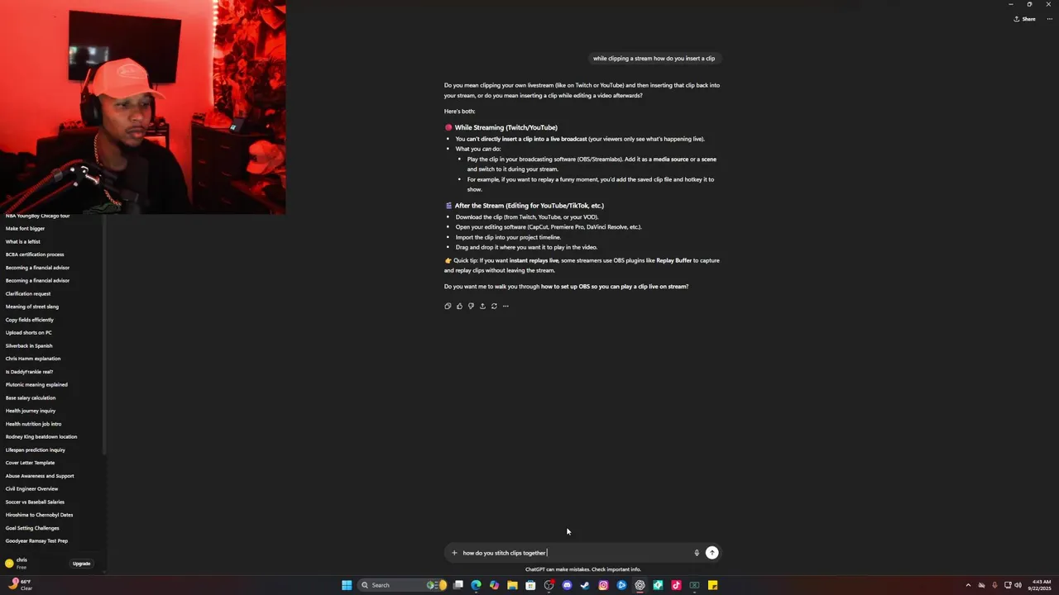
Task: Open Microsoft Store from the taskbar
Action: click(x=530, y=585)
